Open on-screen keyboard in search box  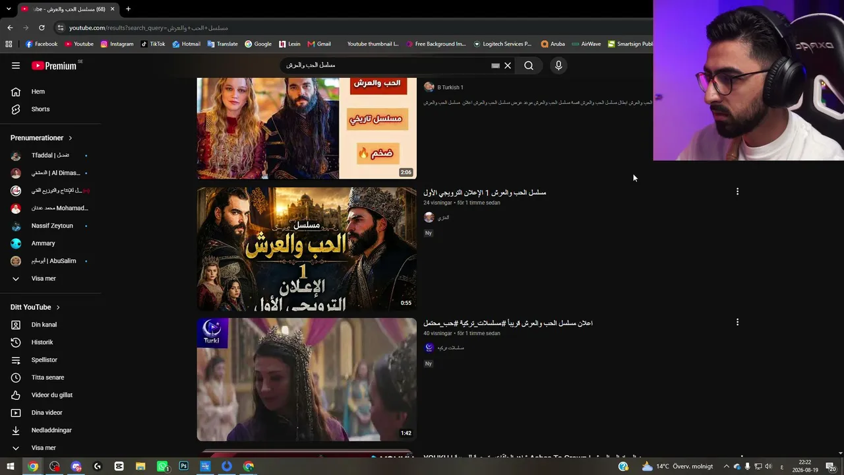(x=496, y=65)
